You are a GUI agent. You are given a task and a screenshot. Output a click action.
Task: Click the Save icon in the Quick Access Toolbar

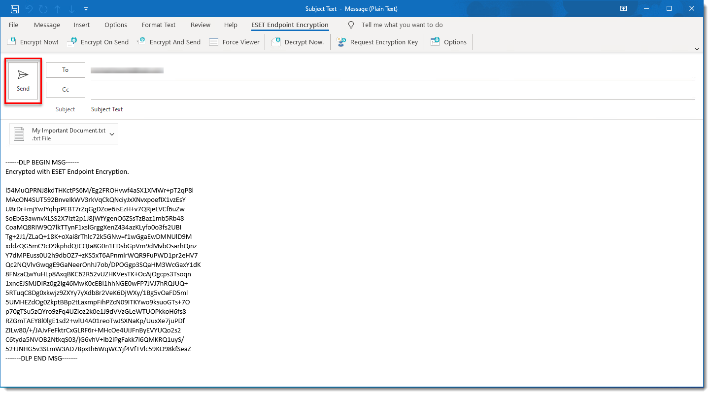[x=14, y=8]
